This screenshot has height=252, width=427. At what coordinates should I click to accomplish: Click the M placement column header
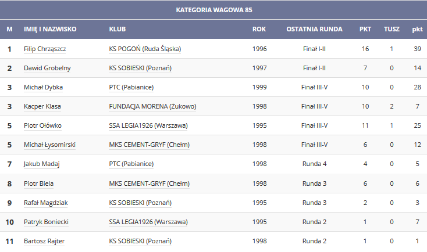(9, 29)
